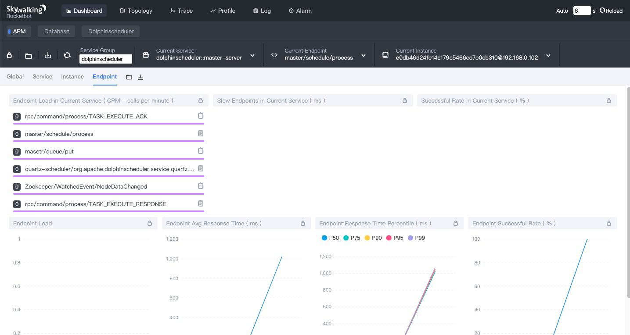
Task: Click the download icon in dashboard toolbar
Action: coord(48,55)
